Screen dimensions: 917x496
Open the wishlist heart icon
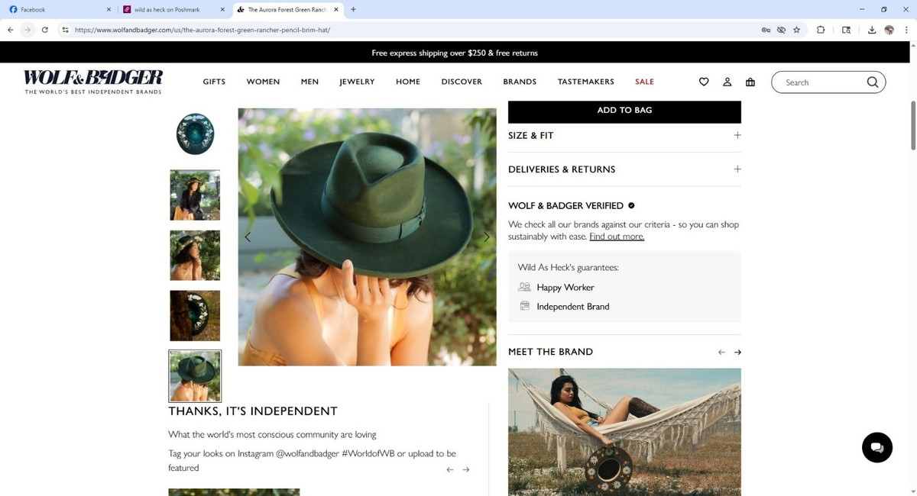704,82
